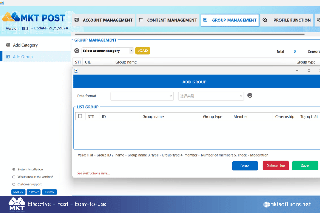Click the System installation gear icon
Screen dimensions: 320x213
pos(14,169)
